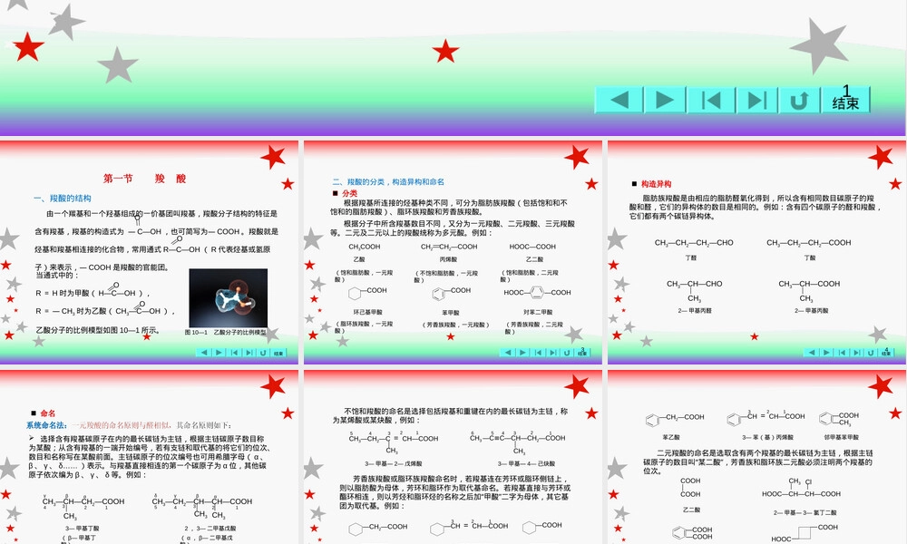907x544 pixels.
Task: Click the label 2—甲基丙酸
Action: (811, 311)
